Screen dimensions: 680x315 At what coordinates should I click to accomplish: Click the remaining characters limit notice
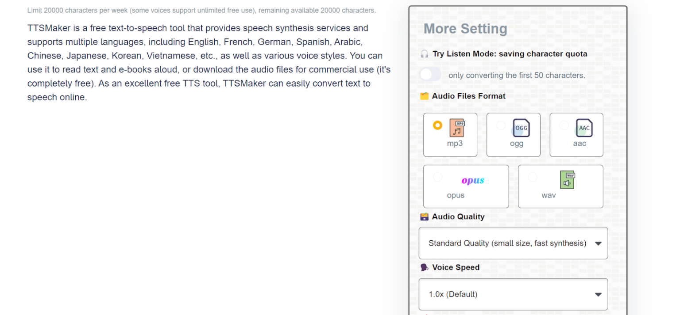(x=201, y=10)
